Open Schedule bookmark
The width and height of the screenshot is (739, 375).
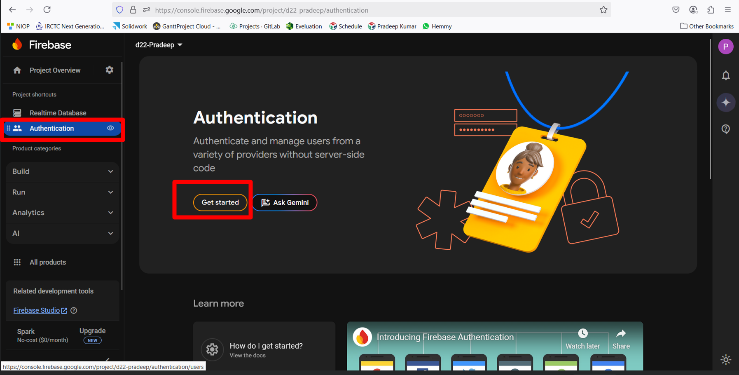tap(346, 26)
